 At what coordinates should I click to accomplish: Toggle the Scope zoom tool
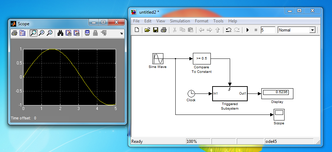pos(33,33)
